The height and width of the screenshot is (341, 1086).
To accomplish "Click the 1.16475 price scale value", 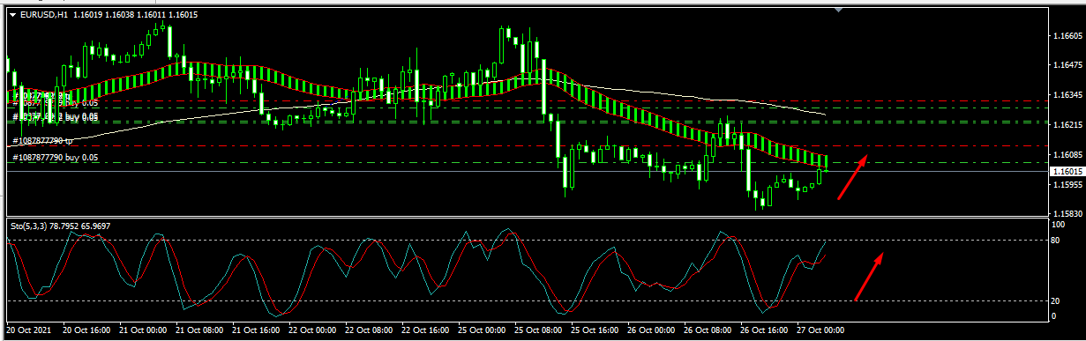I will pyautogui.click(x=1067, y=66).
